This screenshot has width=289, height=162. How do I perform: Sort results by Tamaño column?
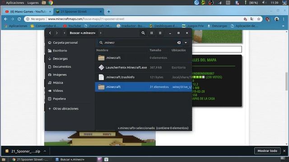click(x=155, y=50)
